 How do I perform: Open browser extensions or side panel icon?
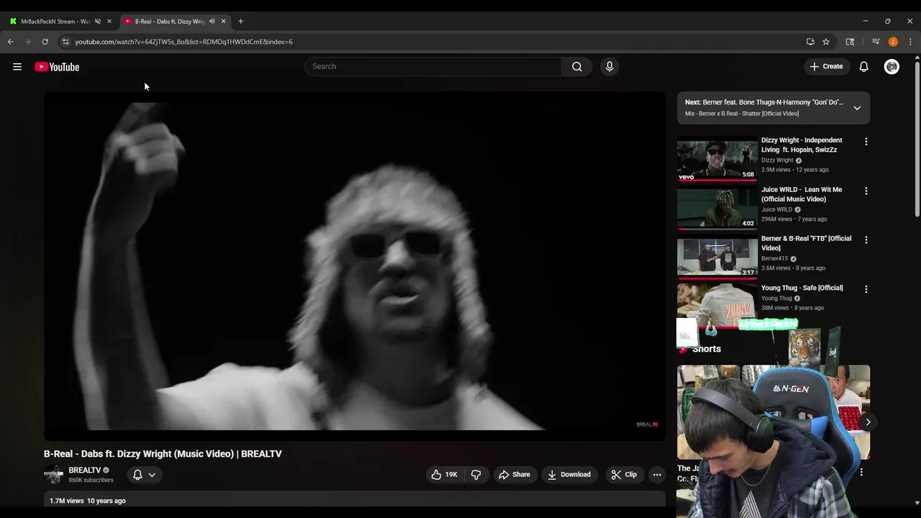(850, 42)
